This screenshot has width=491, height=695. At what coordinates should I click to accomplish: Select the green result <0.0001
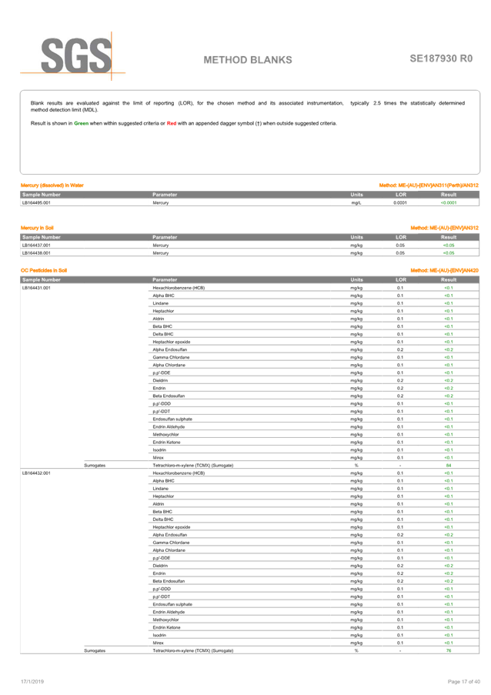click(x=449, y=202)
